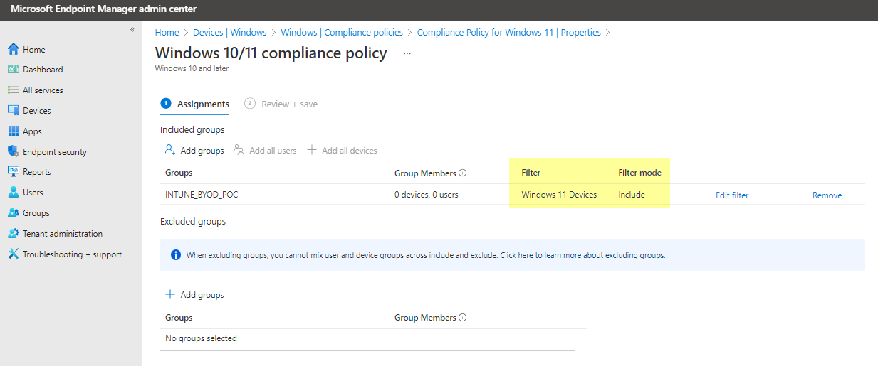Select the Groups people icon

(13, 213)
